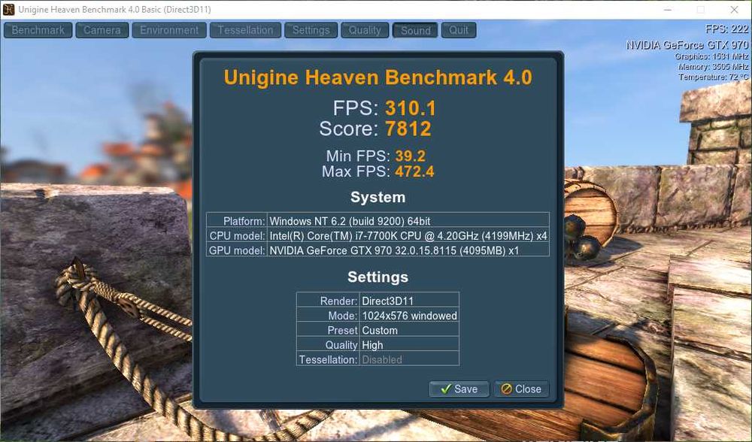Click the GPU model GTX 970 row text

click(394, 250)
